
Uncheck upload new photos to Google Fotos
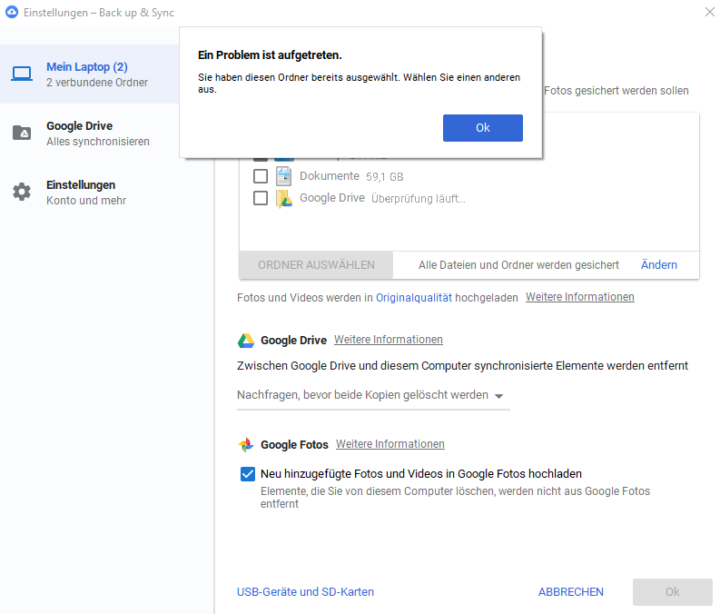248,473
